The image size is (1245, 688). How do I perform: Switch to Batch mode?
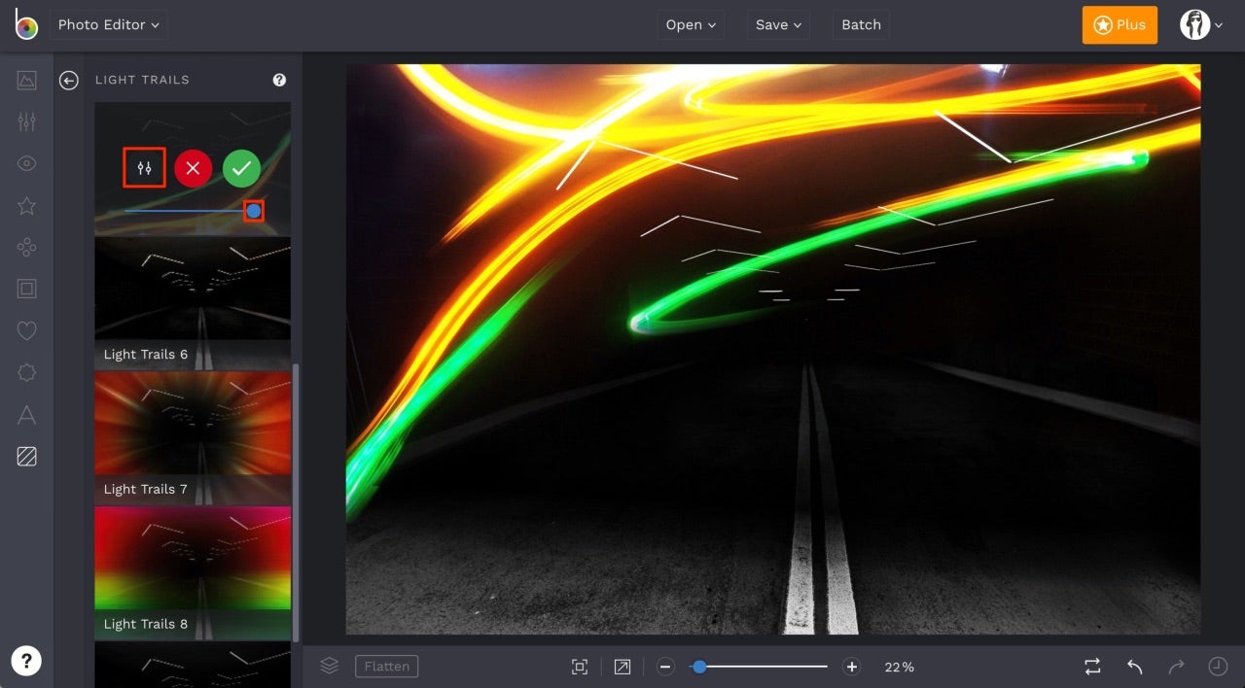tap(861, 24)
